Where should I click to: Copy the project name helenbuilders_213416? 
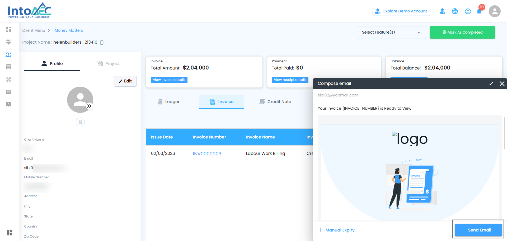pos(102,42)
